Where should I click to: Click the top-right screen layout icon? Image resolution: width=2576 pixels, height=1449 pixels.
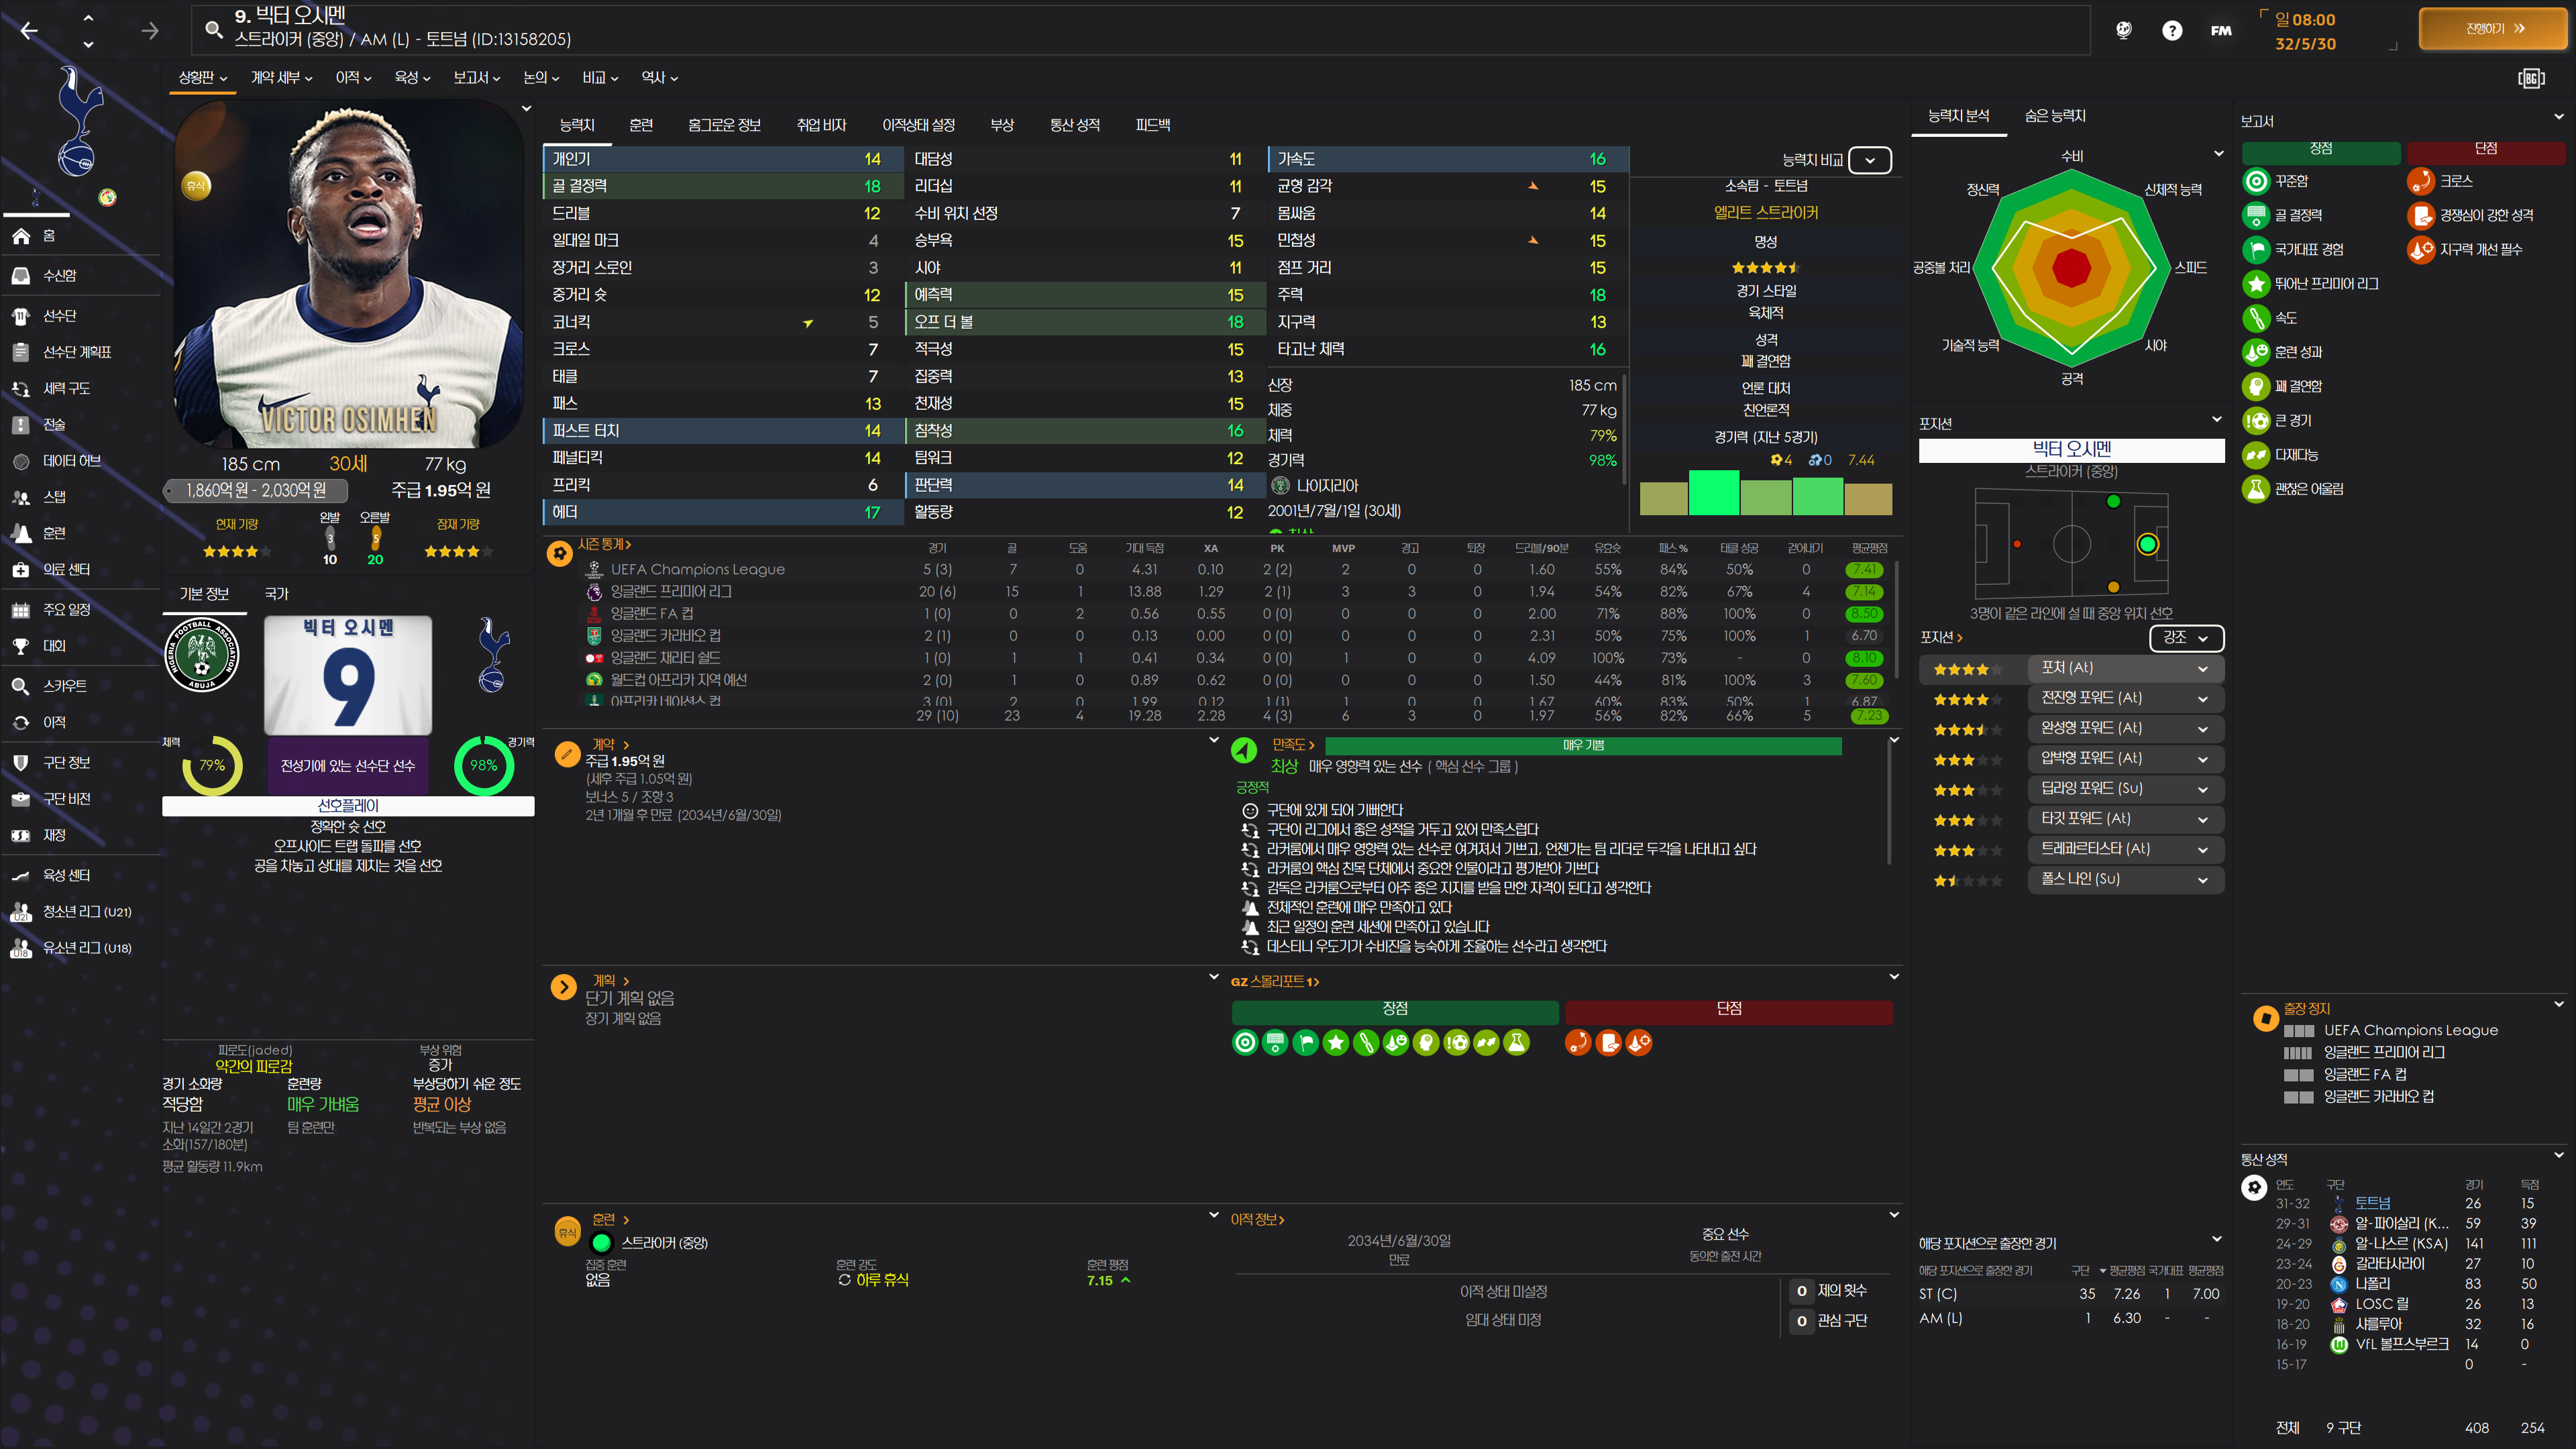[x=2530, y=78]
